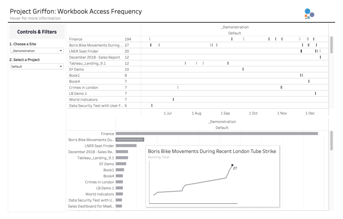Click the World Indicators bar
Screen dimensions: 343x219
119,194
